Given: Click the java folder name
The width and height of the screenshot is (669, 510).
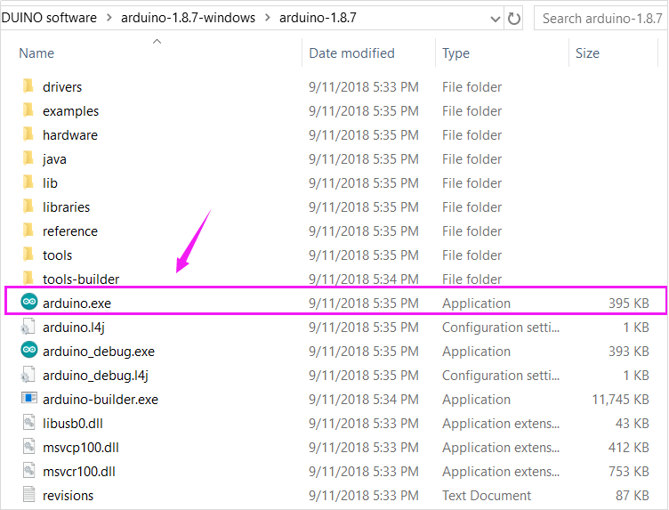Looking at the screenshot, I should click(54, 159).
